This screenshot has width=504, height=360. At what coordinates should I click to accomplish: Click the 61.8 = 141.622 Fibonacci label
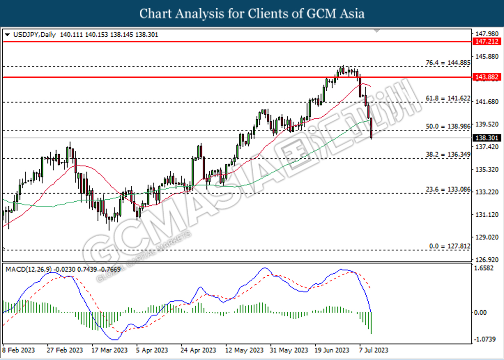click(448, 98)
